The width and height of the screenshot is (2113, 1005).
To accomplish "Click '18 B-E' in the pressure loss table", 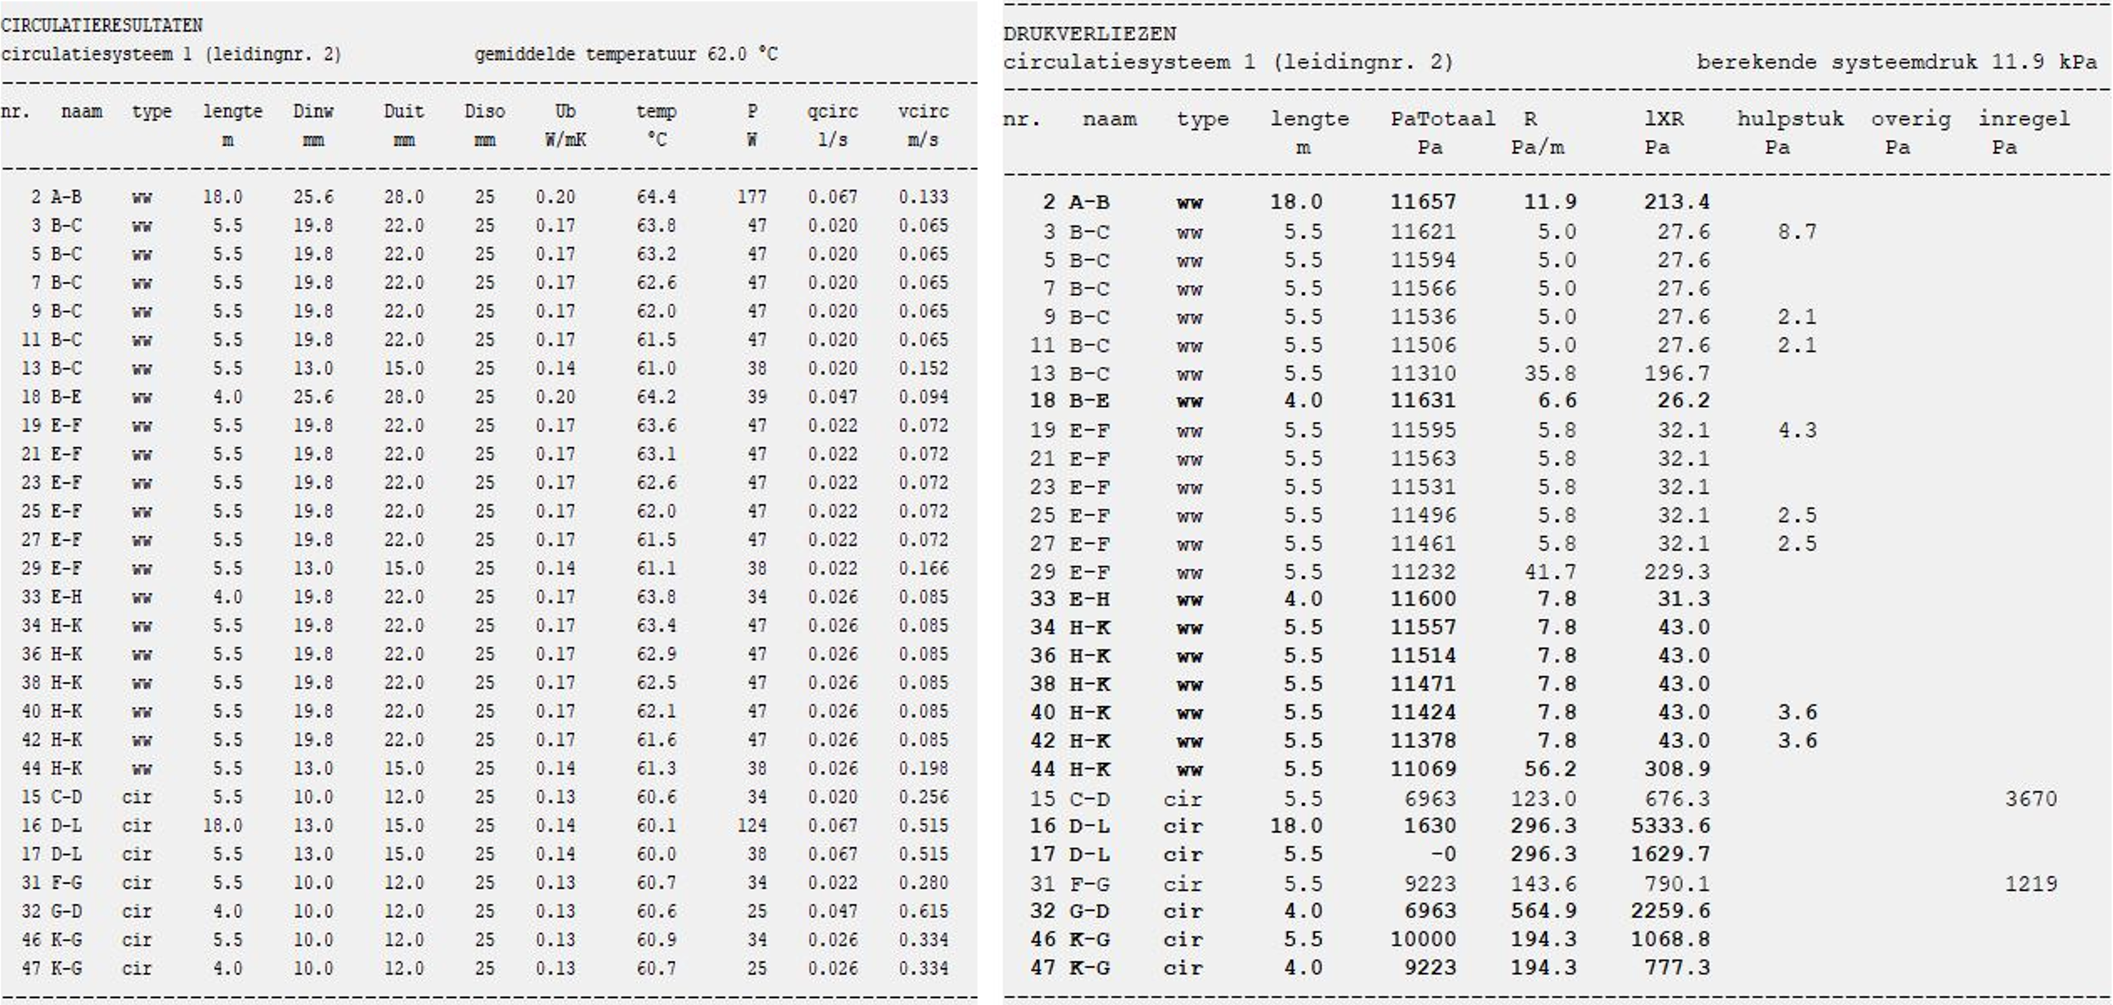I will point(1069,401).
